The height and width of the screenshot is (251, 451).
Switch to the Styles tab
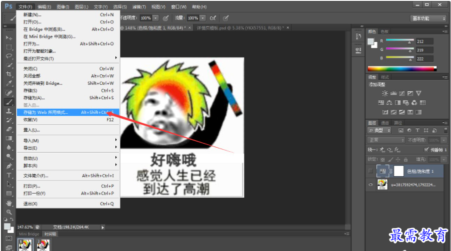click(385, 77)
